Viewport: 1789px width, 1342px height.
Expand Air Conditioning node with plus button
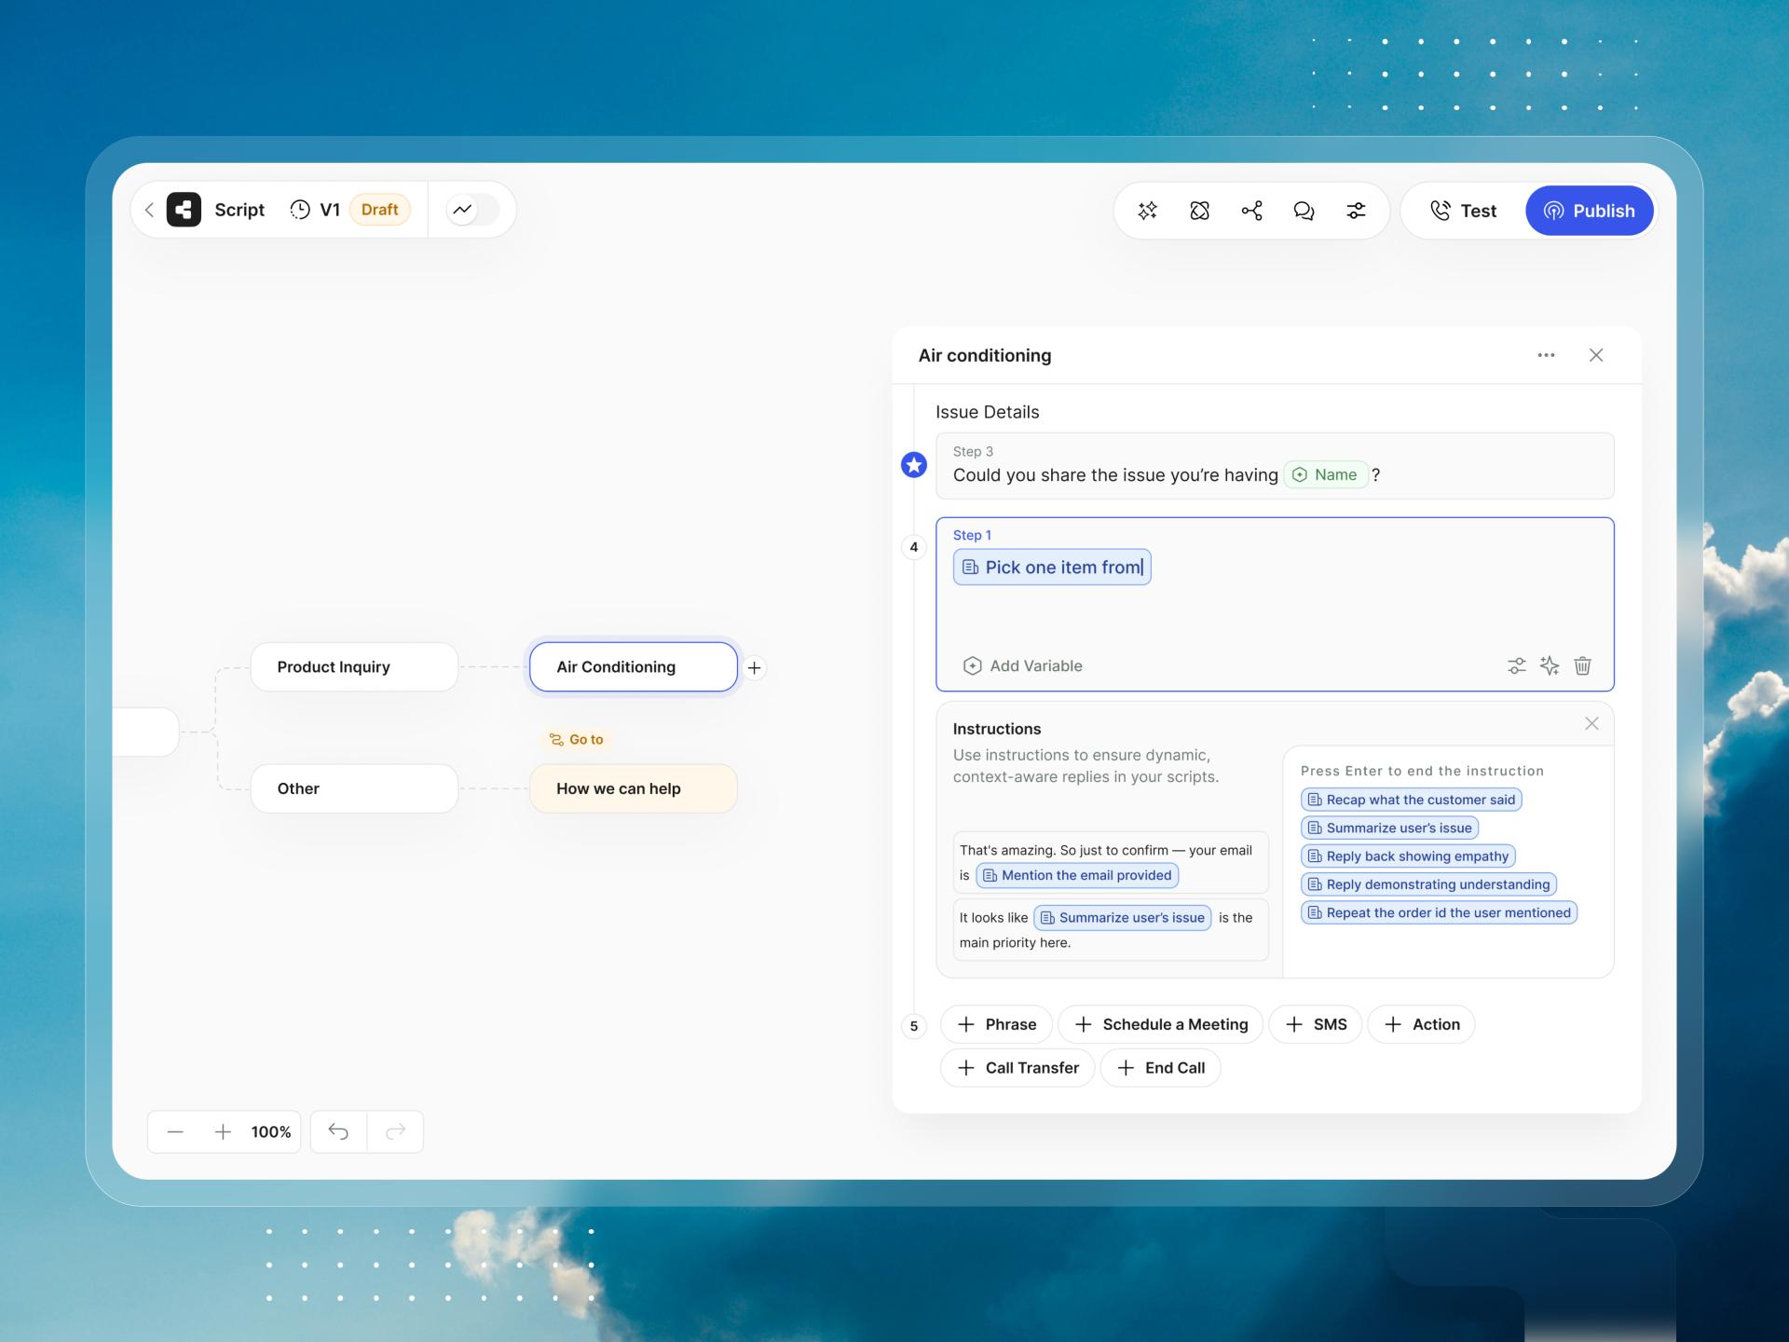pos(755,667)
